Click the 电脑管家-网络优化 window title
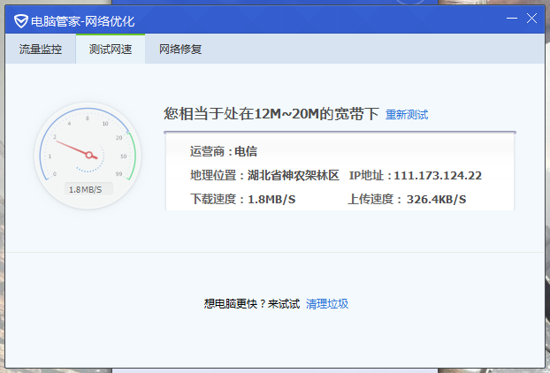The width and height of the screenshot is (550, 373). (83, 21)
